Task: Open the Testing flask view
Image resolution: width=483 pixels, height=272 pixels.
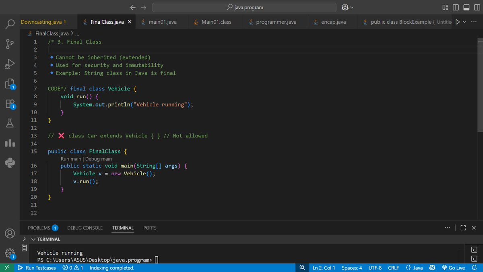Action: [x=10, y=123]
